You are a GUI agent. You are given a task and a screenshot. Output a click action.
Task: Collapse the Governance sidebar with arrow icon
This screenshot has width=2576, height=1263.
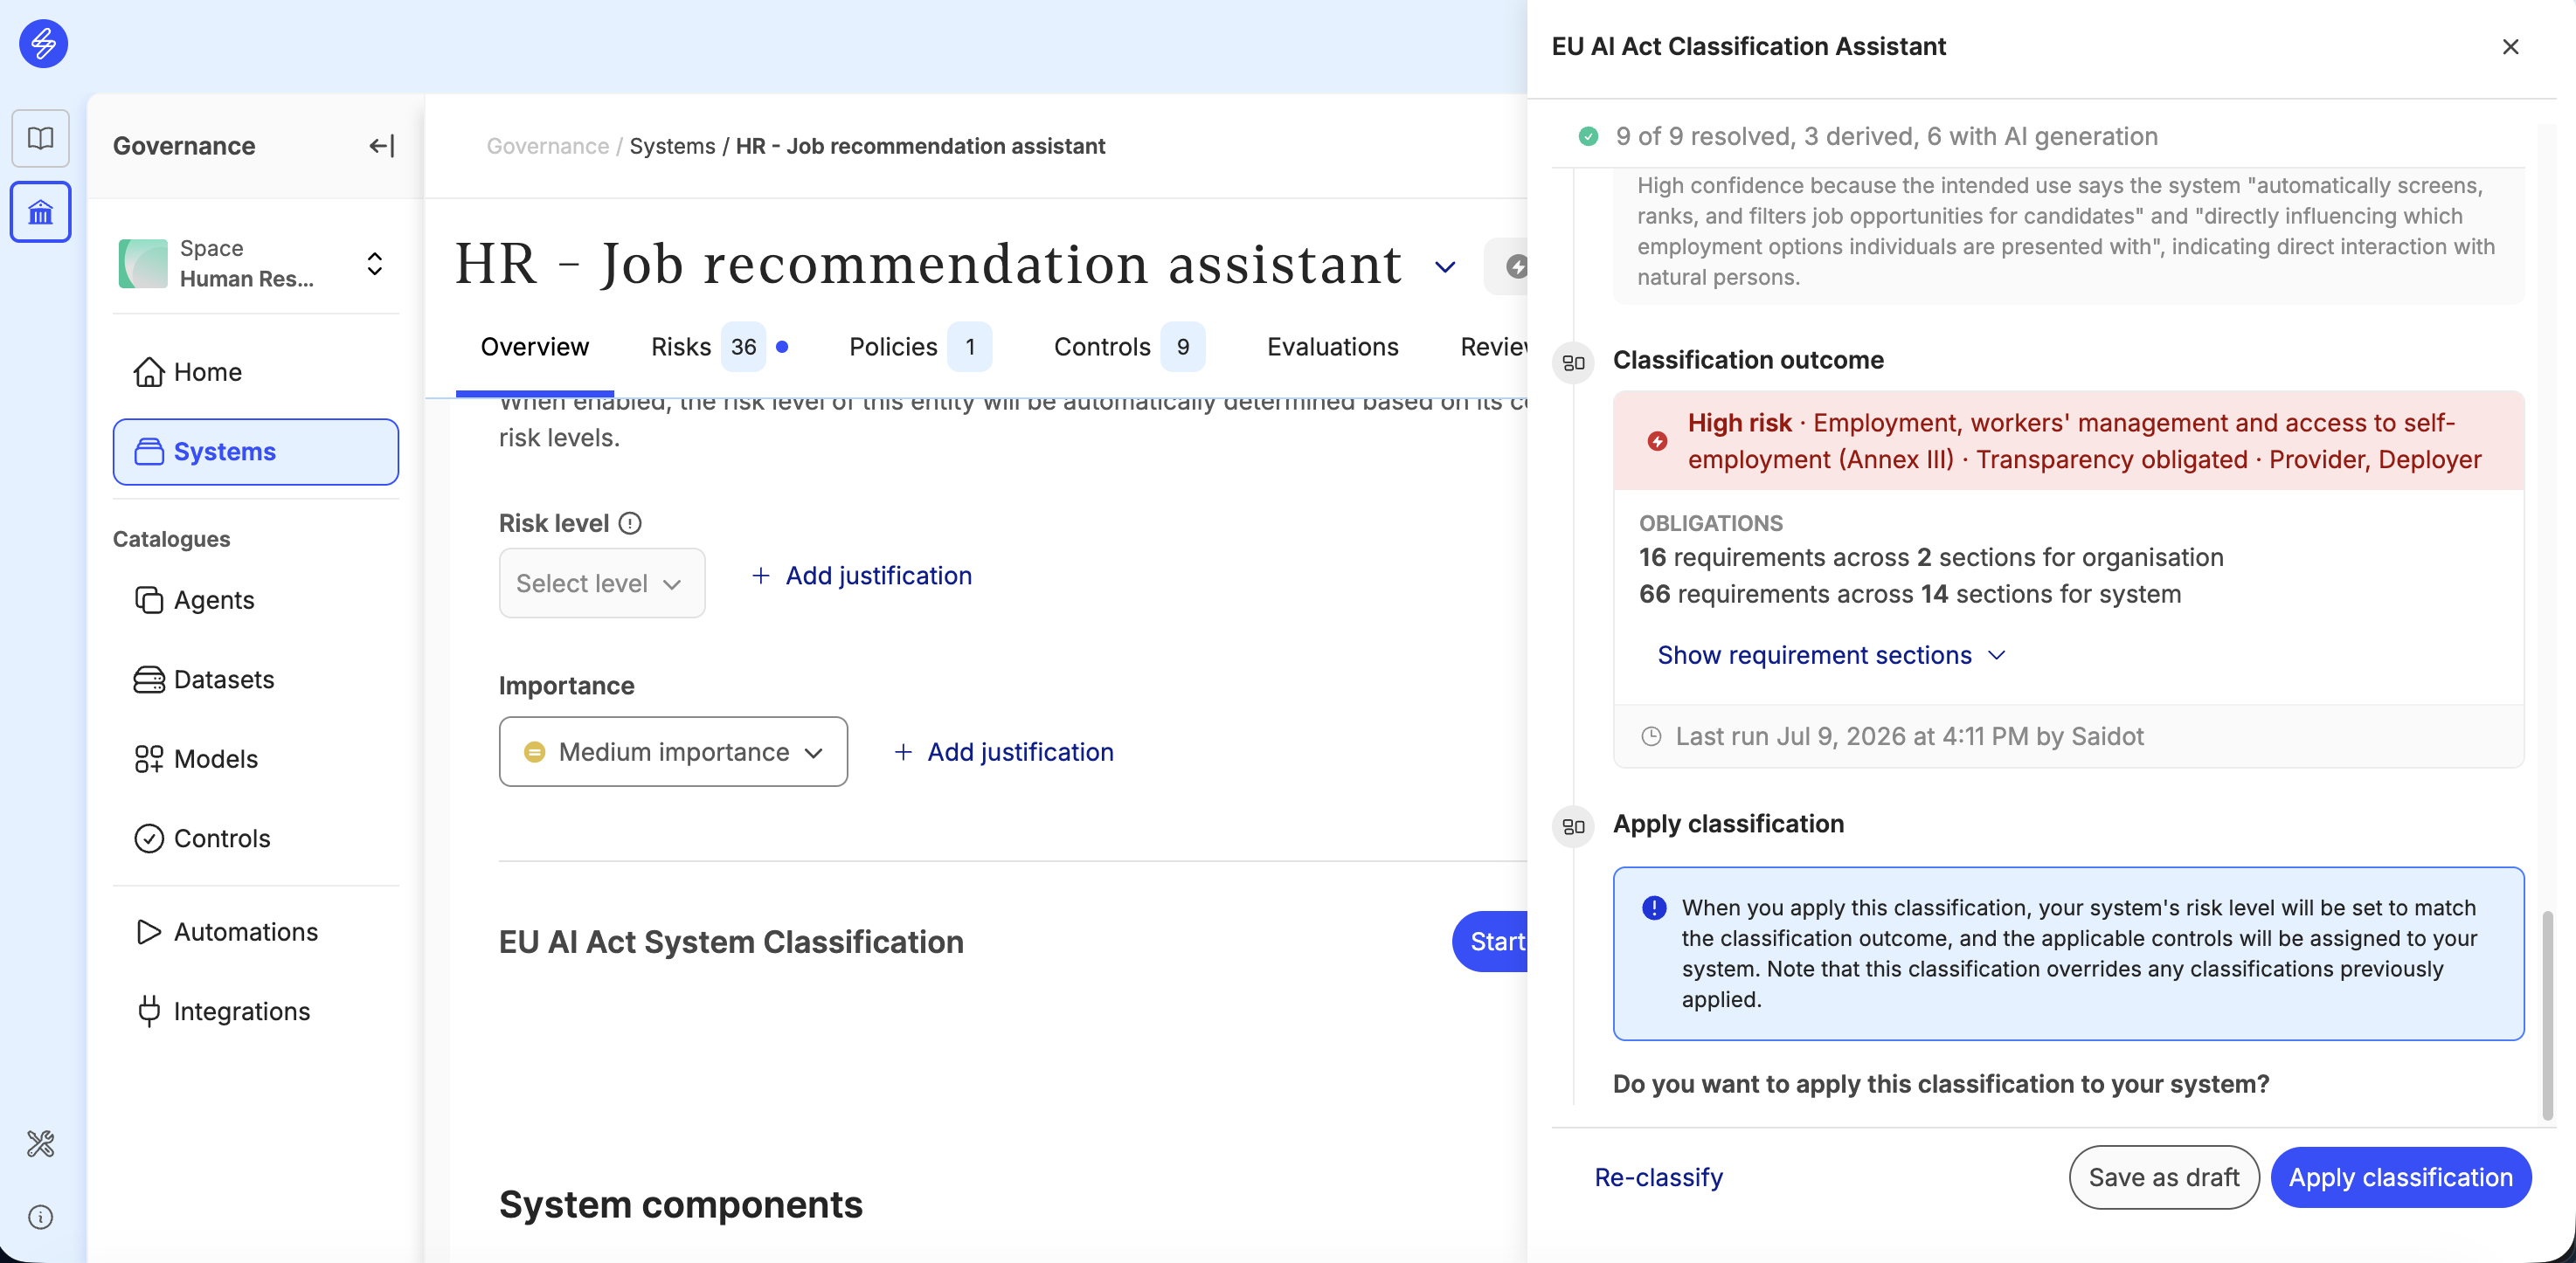381,146
